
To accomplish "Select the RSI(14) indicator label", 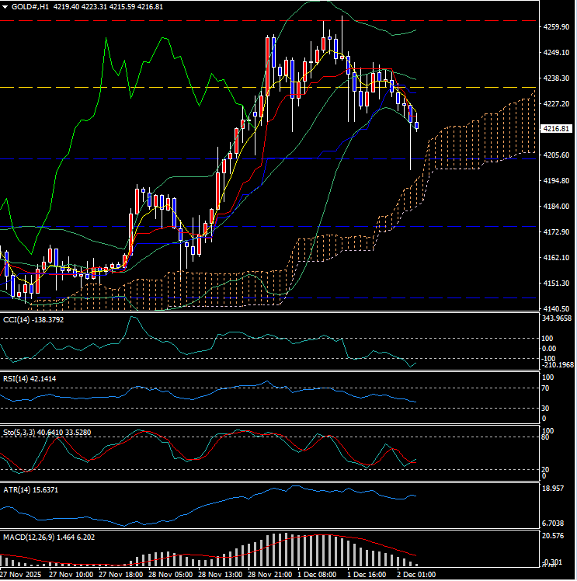I will coord(16,377).
